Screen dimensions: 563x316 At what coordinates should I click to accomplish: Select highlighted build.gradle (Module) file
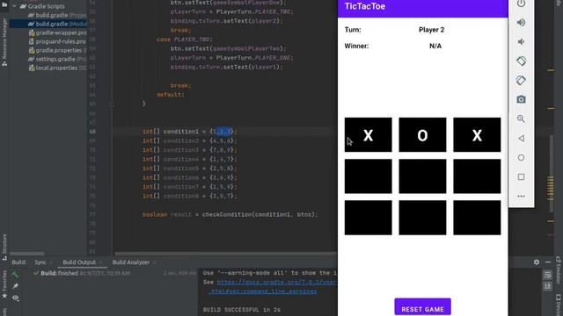pyautogui.click(x=57, y=24)
